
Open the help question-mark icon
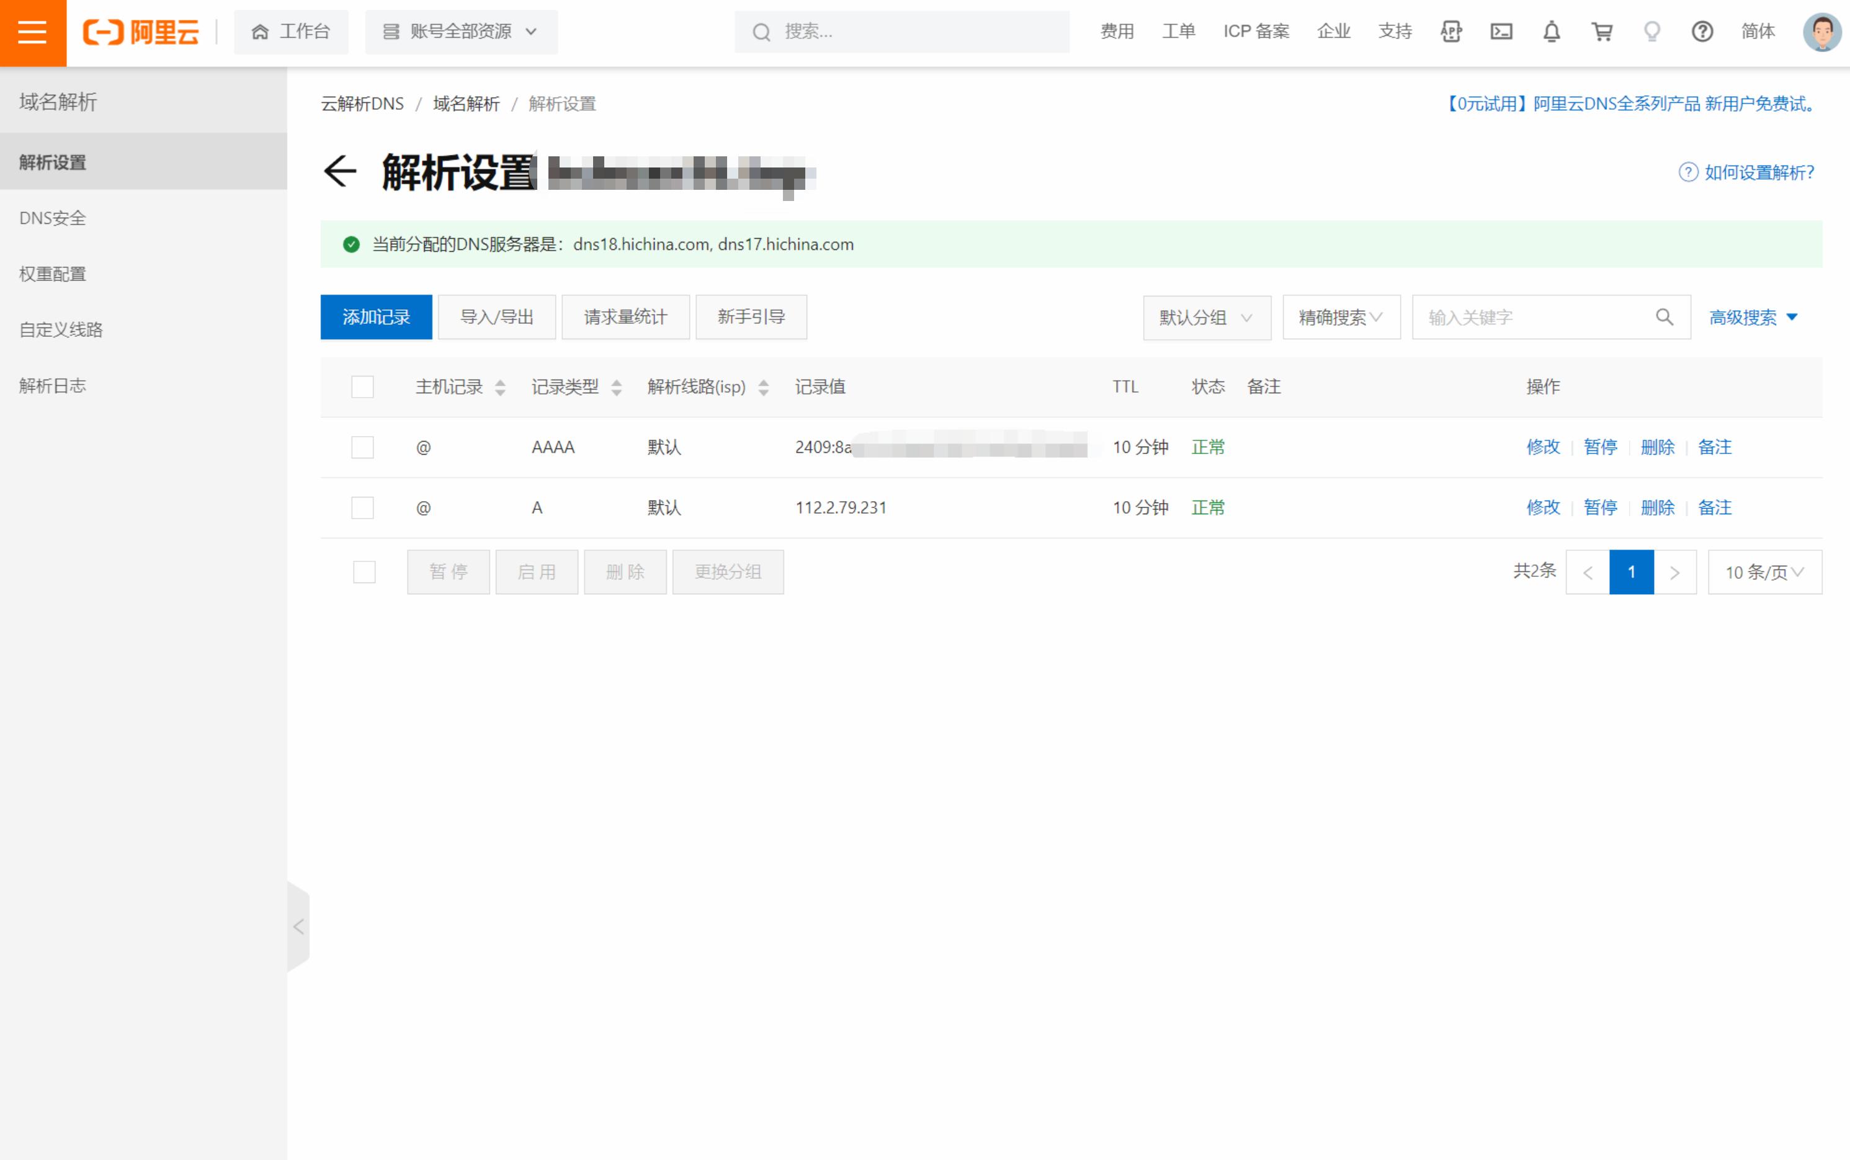(x=1702, y=32)
